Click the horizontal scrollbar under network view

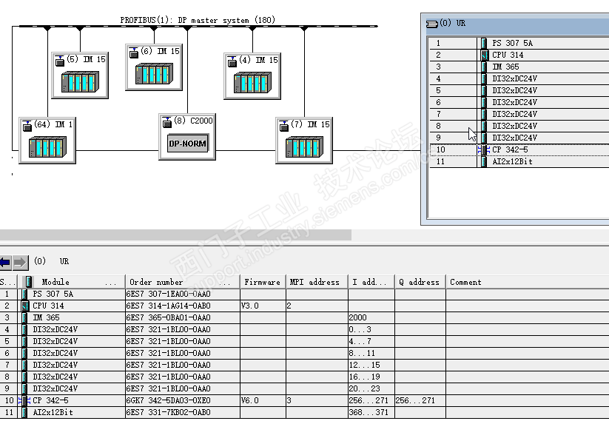tap(175, 235)
